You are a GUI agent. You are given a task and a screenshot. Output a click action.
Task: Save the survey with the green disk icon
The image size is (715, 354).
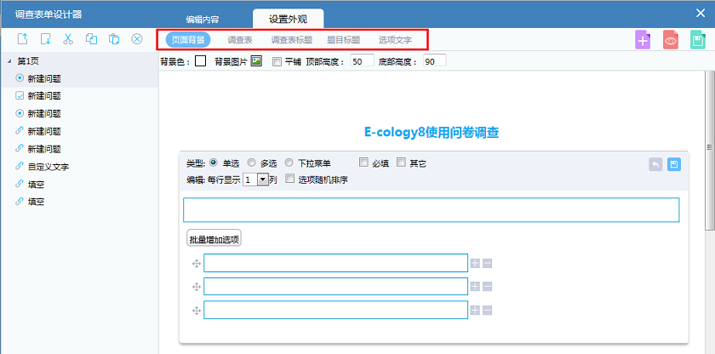coord(698,40)
